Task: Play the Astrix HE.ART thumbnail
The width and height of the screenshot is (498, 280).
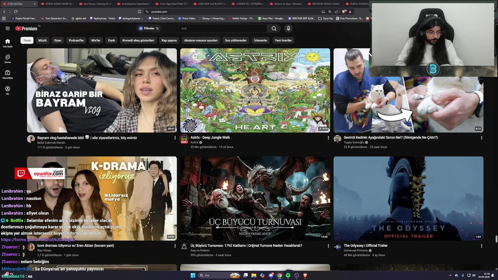Action: pyautogui.click(x=255, y=90)
